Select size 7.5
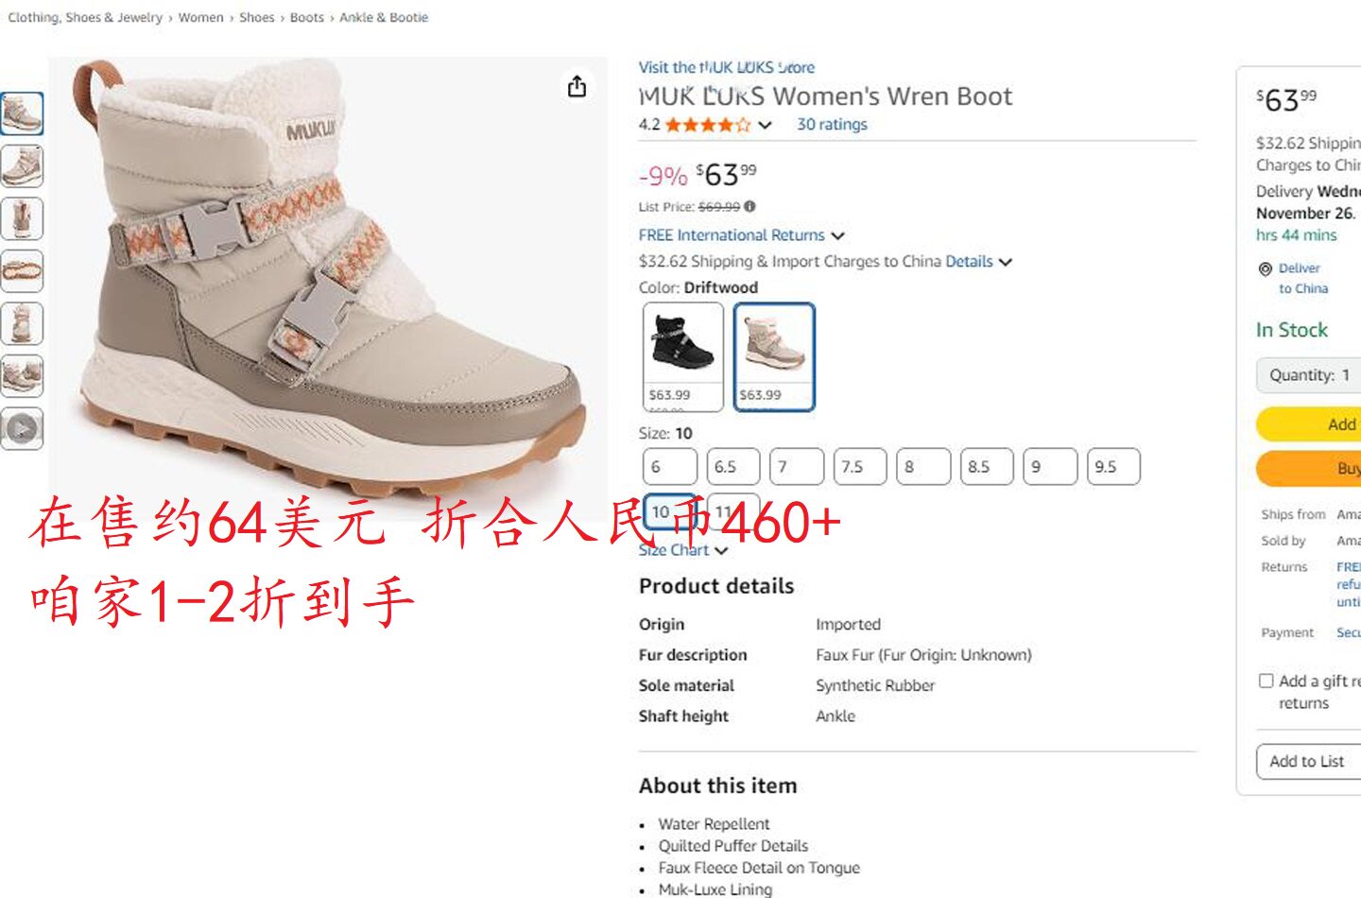The height and width of the screenshot is (898, 1361). pyautogui.click(x=860, y=467)
